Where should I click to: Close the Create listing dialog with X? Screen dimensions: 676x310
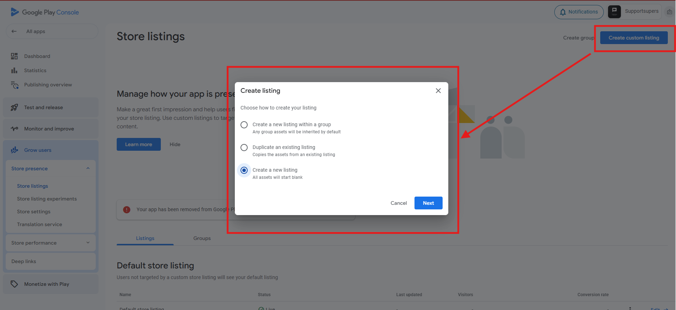[x=438, y=91]
